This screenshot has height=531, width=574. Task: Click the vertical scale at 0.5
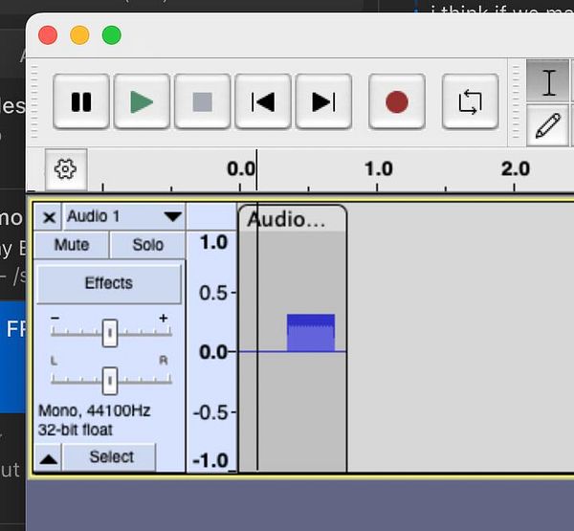[213, 293]
